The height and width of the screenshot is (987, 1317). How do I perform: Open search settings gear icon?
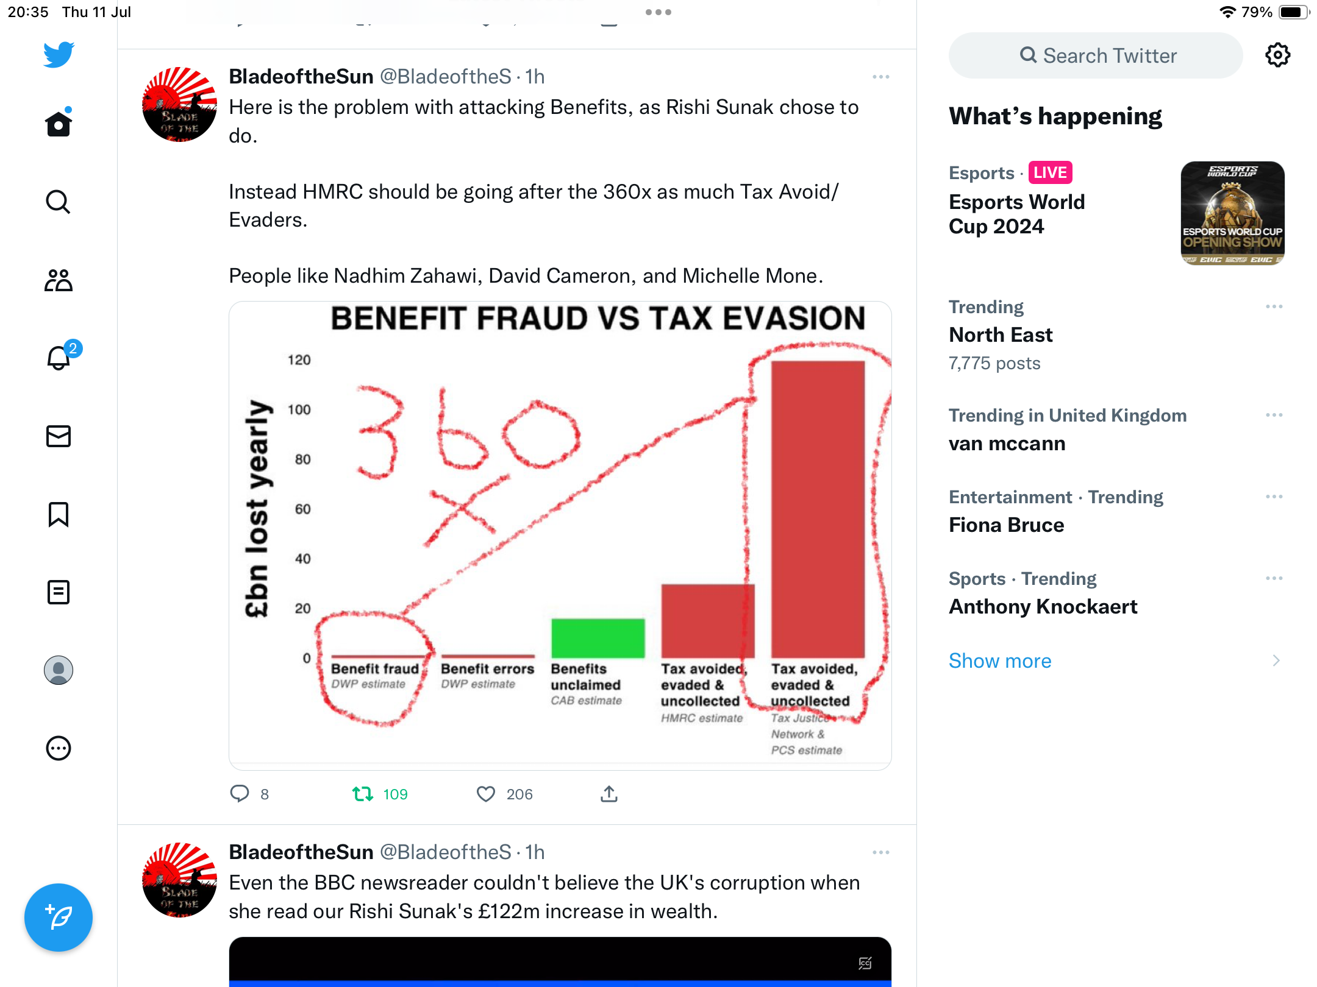(1278, 55)
